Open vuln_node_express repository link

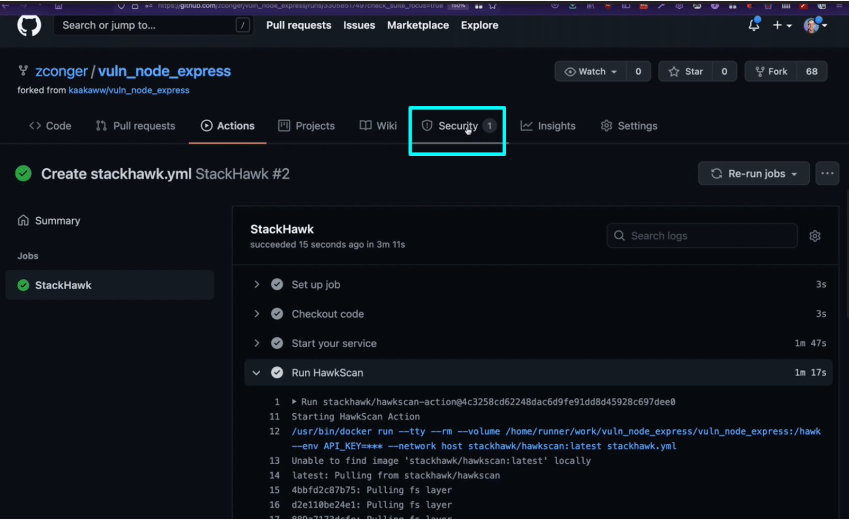pos(164,71)
